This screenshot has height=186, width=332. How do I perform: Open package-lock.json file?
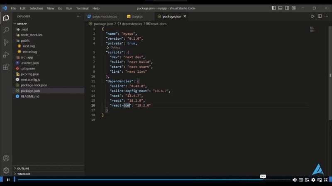click(x=49, y=85)
